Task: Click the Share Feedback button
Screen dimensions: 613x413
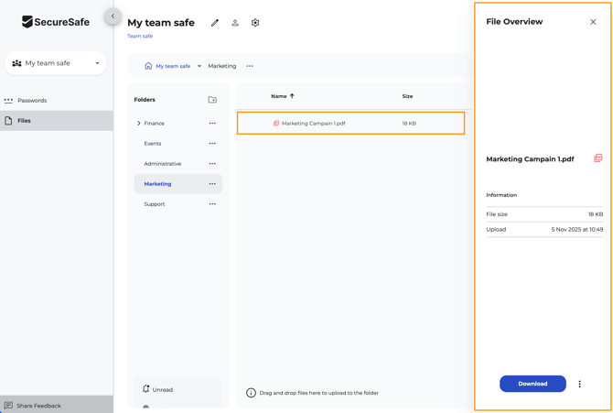Action: (x=38, y=406)
